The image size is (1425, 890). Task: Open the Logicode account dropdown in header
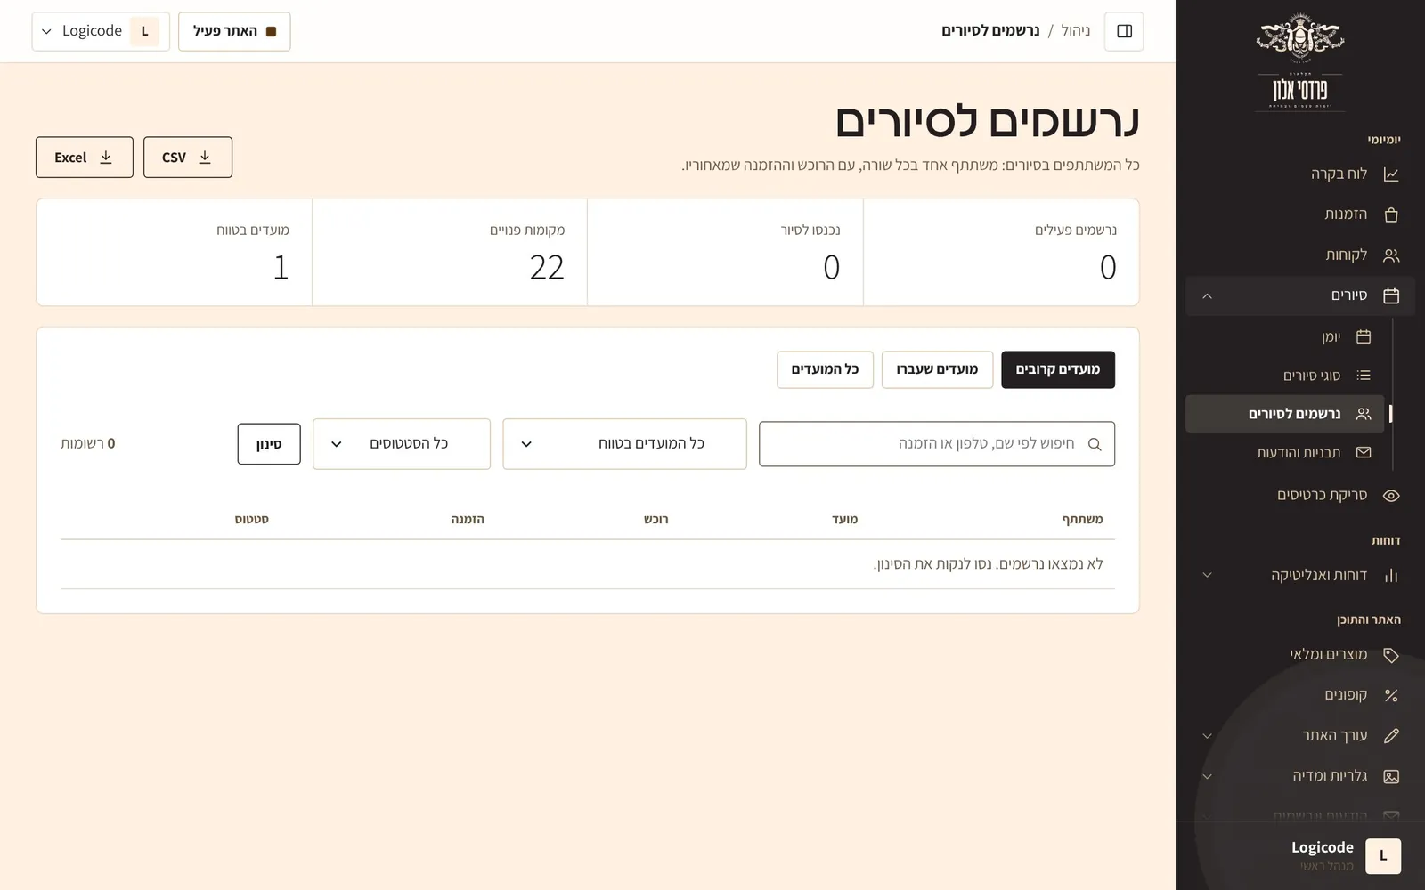[101, 31]
